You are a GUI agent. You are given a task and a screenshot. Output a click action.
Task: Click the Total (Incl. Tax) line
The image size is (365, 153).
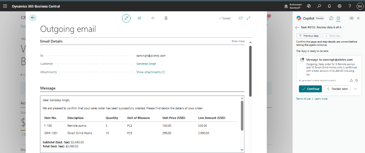tap(60, 146)
